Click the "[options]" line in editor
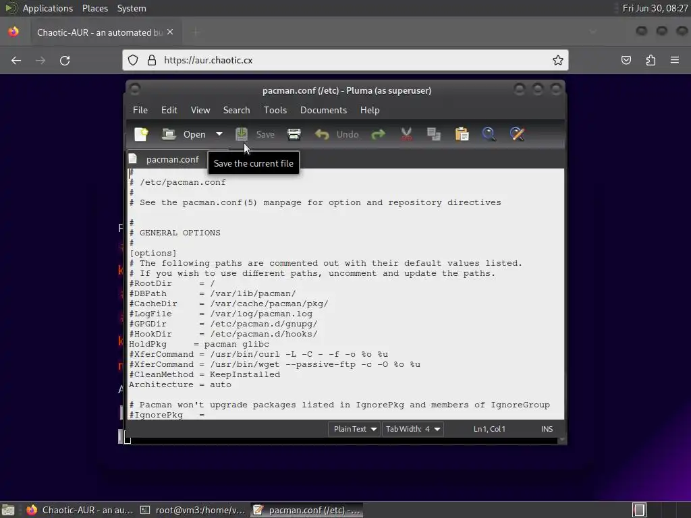 [153, 253]
